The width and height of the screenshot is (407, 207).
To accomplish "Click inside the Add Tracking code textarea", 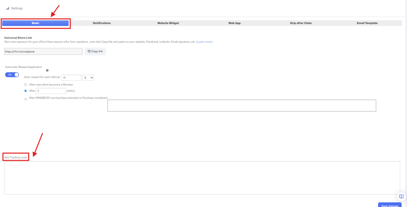I will point(202,178).
